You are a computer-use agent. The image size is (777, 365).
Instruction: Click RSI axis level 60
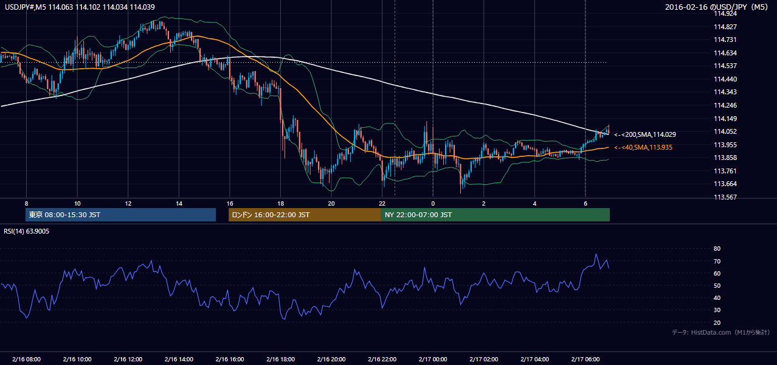pos(717,273)
